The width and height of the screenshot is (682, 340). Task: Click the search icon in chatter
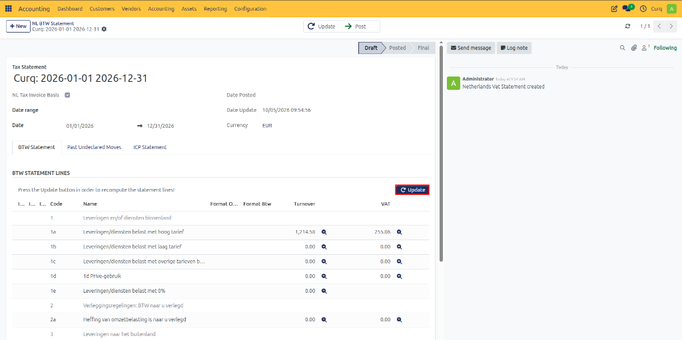pos(623,48)
